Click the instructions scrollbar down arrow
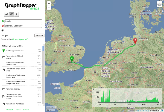The image size is (164, 112). [43, 105]
